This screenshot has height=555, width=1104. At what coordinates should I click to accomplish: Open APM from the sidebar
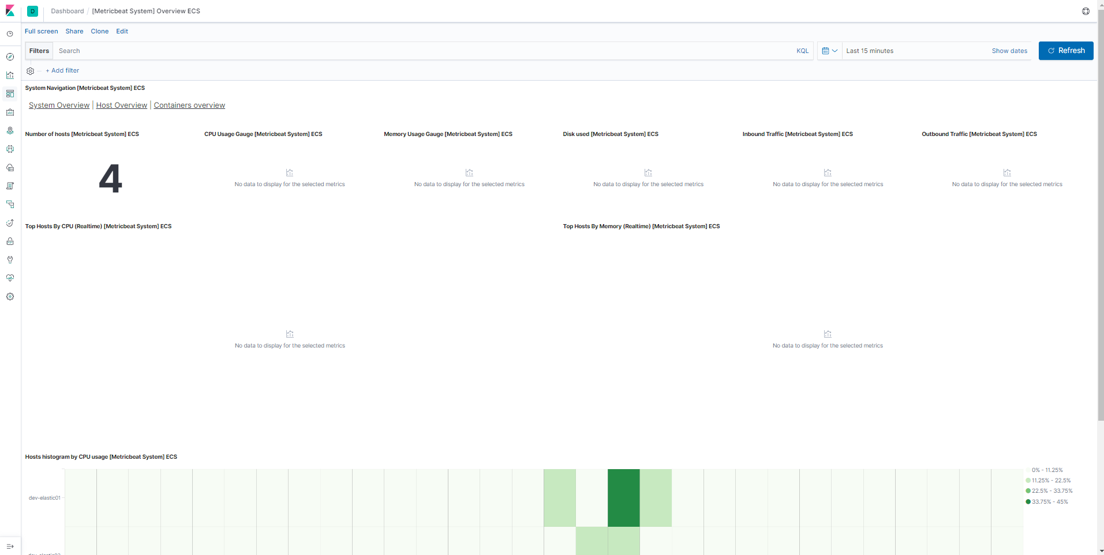[10, 205]
